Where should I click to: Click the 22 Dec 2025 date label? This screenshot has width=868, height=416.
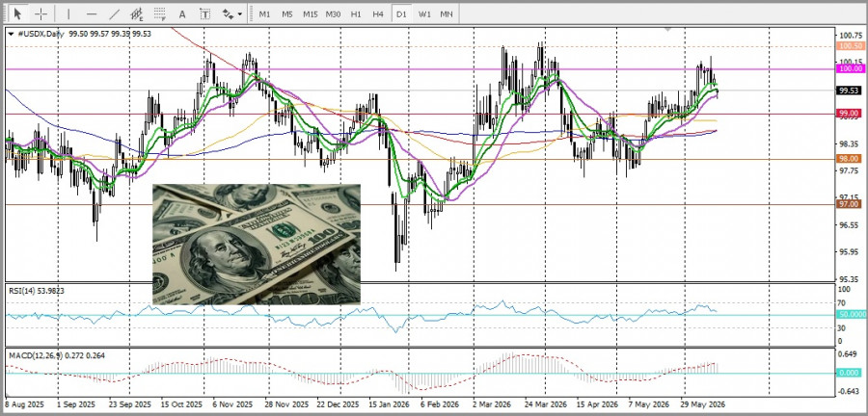[339, 403]
